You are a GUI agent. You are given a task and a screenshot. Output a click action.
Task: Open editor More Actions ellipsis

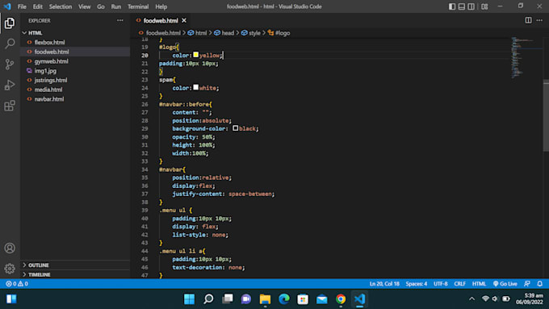pyautogui.click(x=539, y=20)
